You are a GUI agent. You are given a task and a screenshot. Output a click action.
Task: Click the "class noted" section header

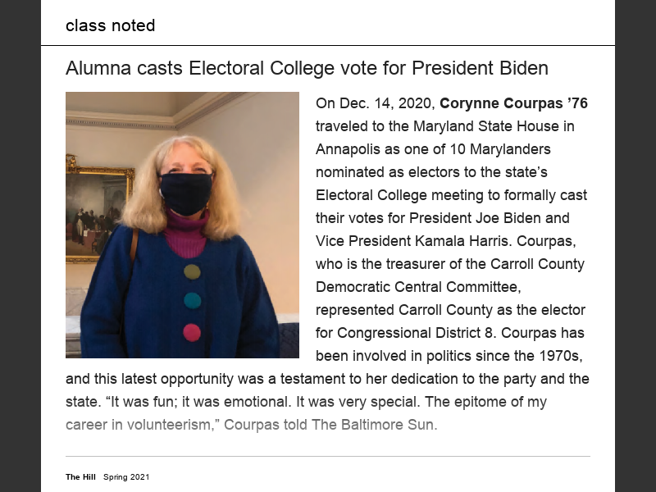[110, 25]
